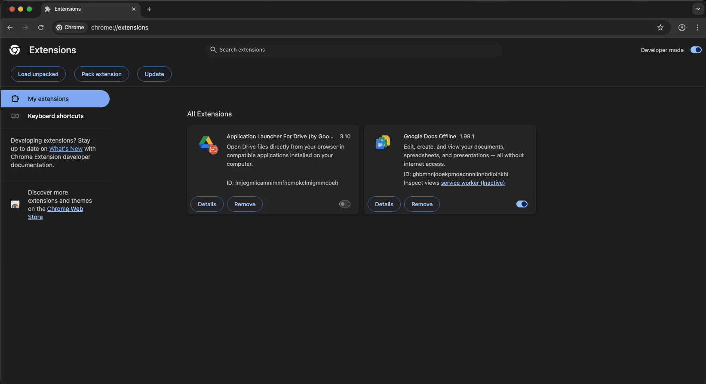
Task: Click the ID ghbmnnjooekpmoecnnnilnnbdlolhkhi text
Action: tap(456, 174)
